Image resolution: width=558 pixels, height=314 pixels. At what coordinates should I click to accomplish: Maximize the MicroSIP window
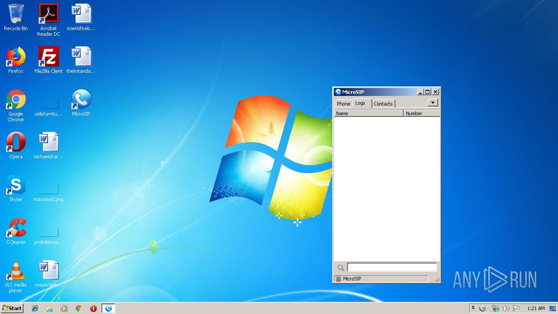click(428, 92)
